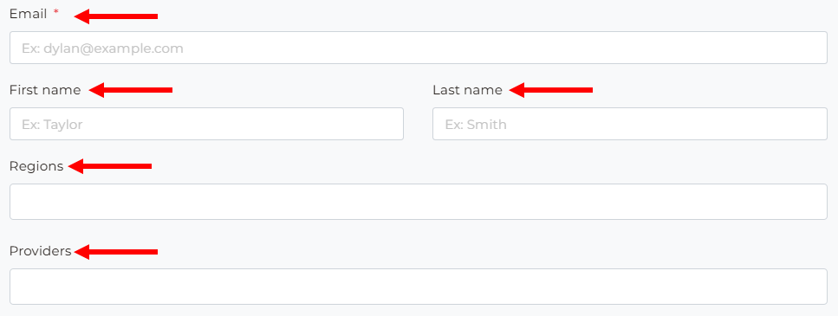
Task: Click the red arrow pointing at Providers
Action: point(116,251)
